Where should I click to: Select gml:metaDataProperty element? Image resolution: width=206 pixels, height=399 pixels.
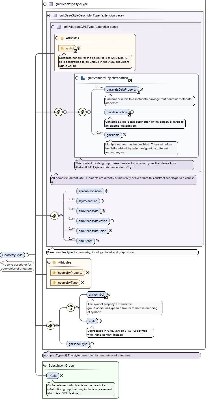pyautogui.click(x=122, y=89)
